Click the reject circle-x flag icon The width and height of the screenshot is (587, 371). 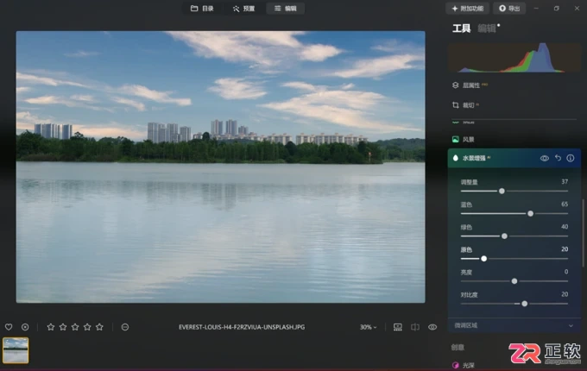pos(25,327)
